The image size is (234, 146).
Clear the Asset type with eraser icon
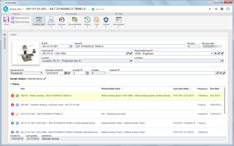click(x=131, y=54)
